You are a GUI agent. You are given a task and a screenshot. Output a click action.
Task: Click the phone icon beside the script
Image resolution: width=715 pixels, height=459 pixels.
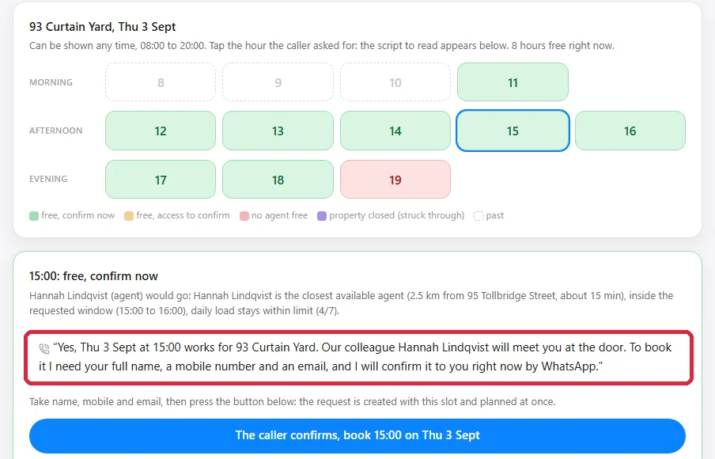pyautogui.click(x=44, y=348)
